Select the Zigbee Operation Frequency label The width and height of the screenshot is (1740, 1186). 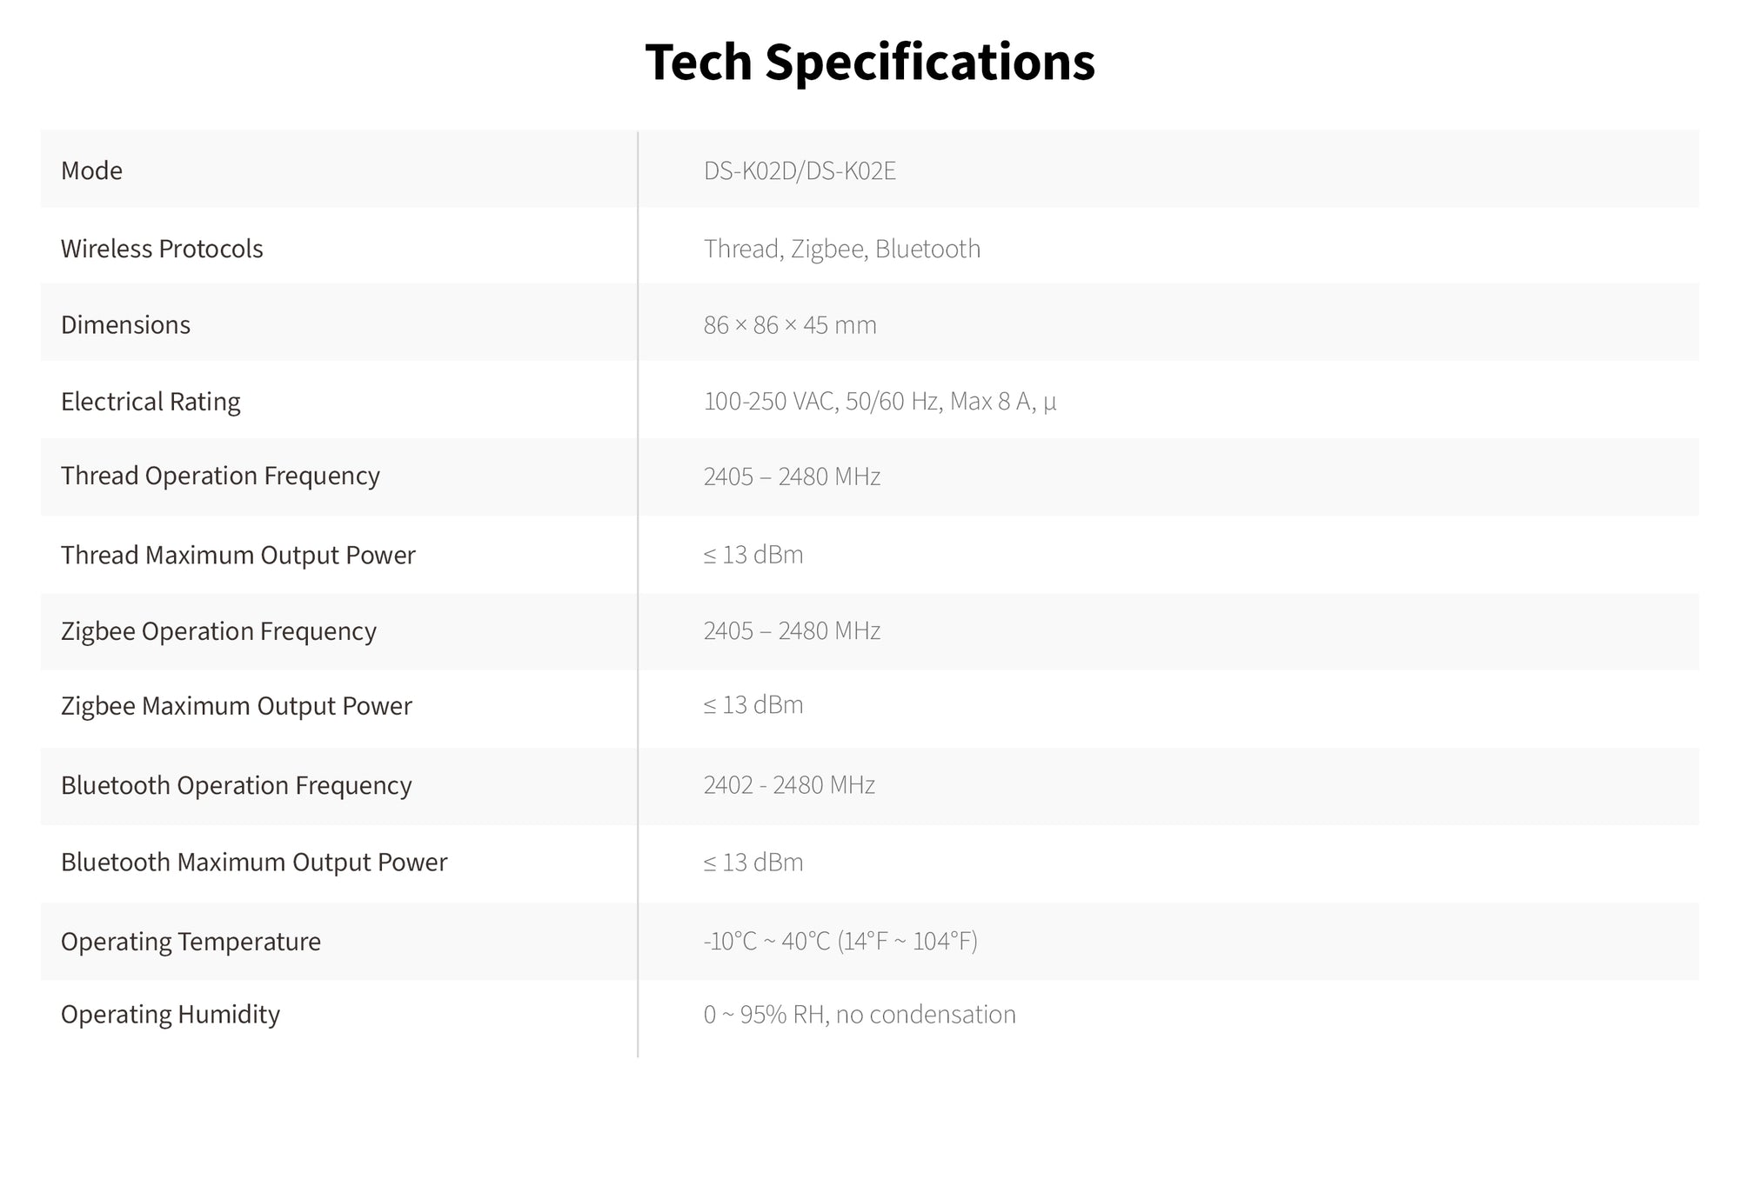pyautogui.click(x=218, y=630)
